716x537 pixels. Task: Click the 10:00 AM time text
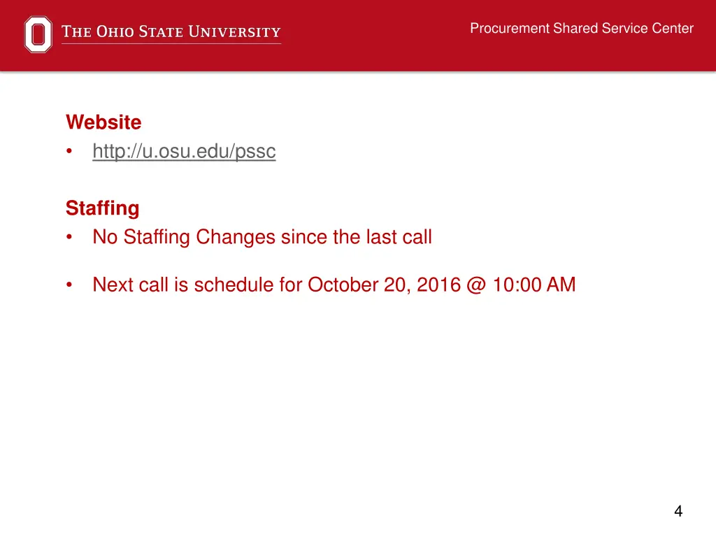(x=534, y=285)
